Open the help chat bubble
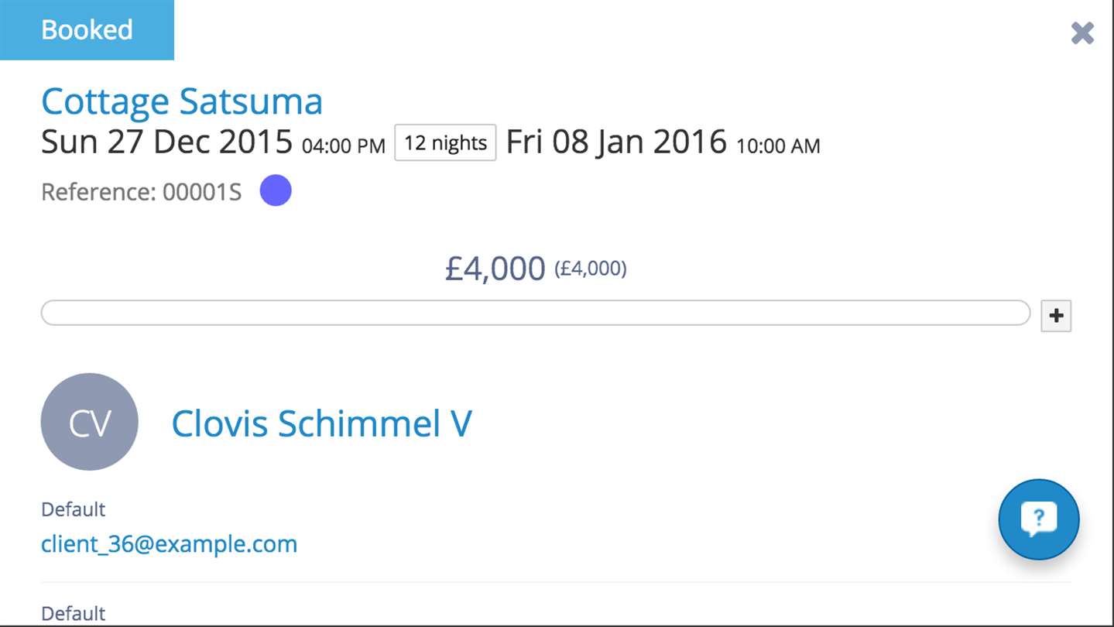The width and height of the screenshot is (1114, 627). tap(1038, 519)
